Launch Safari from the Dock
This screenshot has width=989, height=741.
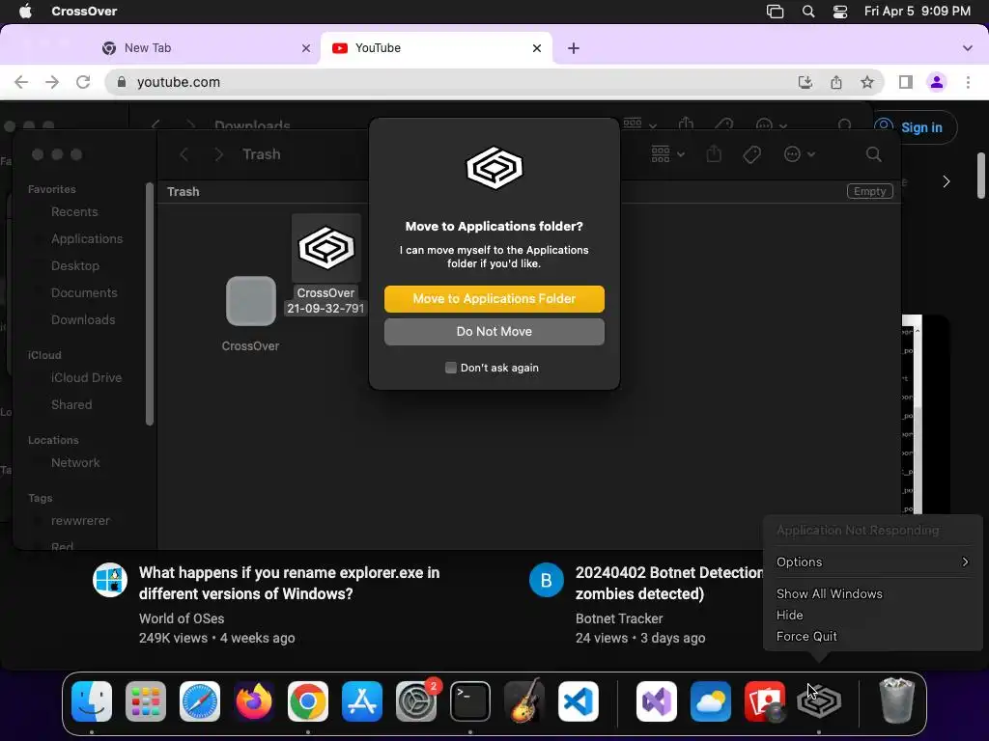(x=200, y=701)
